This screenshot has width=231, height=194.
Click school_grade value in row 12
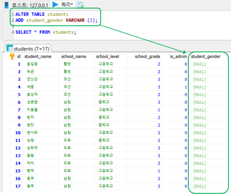coord(159,148)
